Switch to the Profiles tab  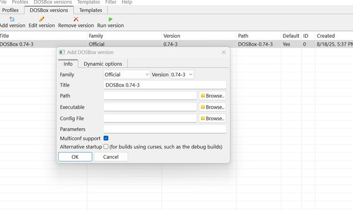coord(10,10)
